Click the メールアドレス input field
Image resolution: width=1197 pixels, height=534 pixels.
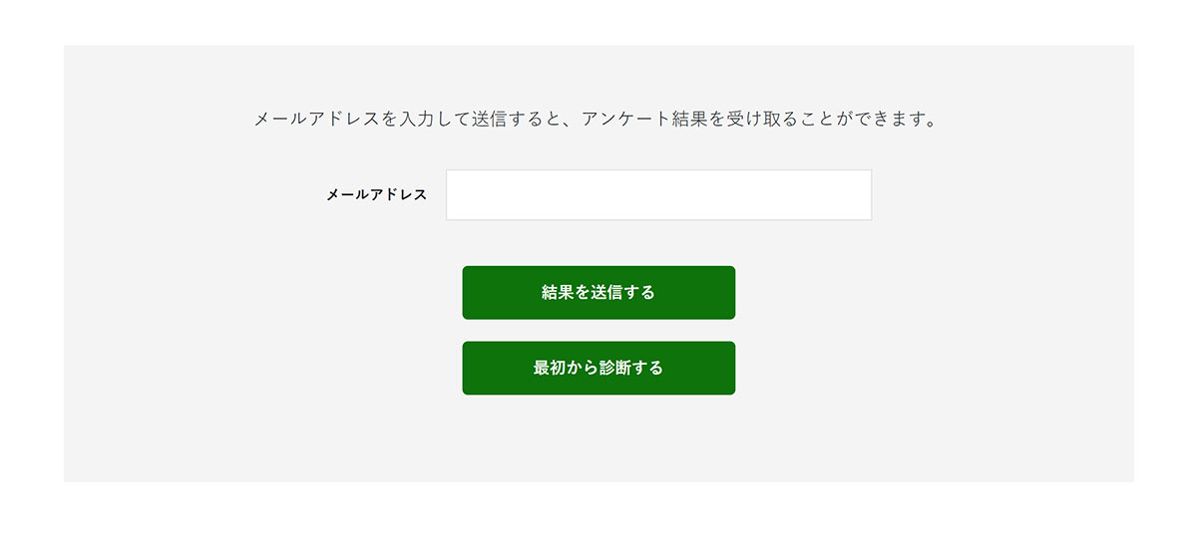[658, 194]
